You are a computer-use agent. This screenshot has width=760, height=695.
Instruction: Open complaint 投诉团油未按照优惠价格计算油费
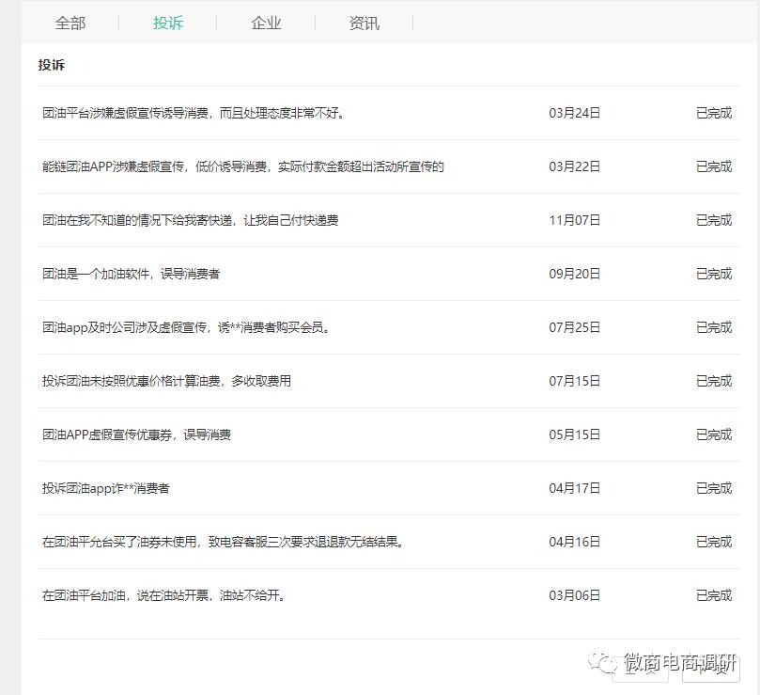[166, 381]
